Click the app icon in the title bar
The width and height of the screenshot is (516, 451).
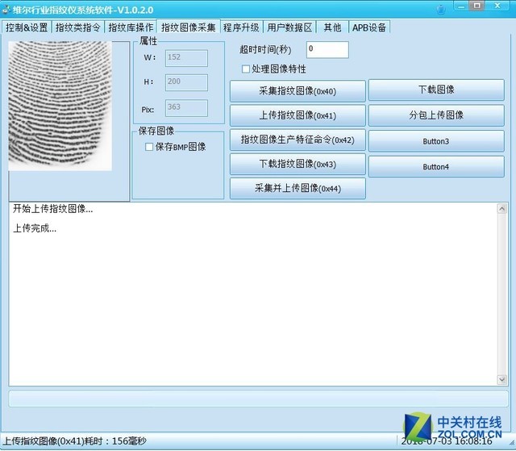coord(6,9)
